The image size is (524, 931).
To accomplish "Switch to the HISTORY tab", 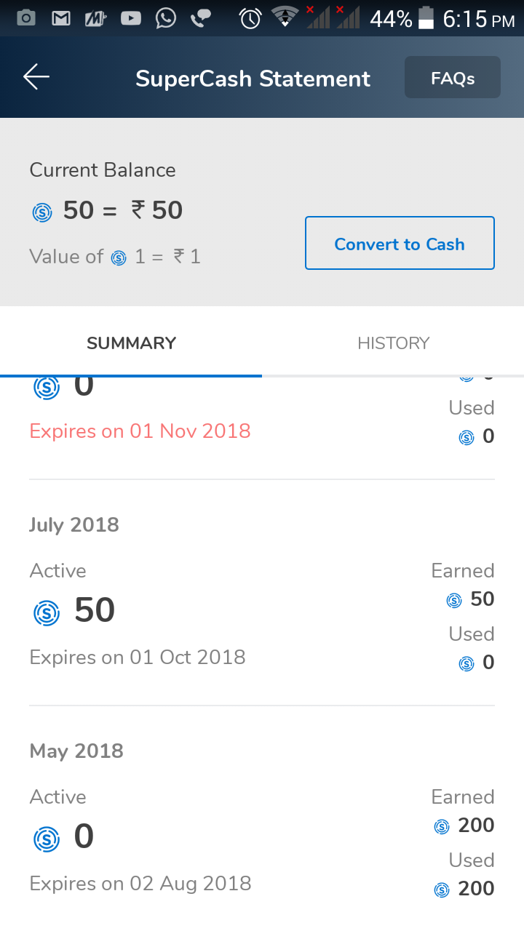I will (393, 343).
